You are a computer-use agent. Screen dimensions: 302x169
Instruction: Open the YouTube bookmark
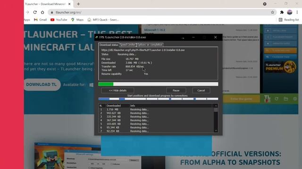coord(59,20)
